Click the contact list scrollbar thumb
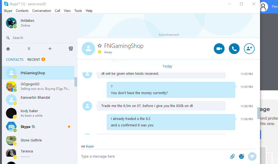This screenshot has width=278, height=164. pos(76,82)
